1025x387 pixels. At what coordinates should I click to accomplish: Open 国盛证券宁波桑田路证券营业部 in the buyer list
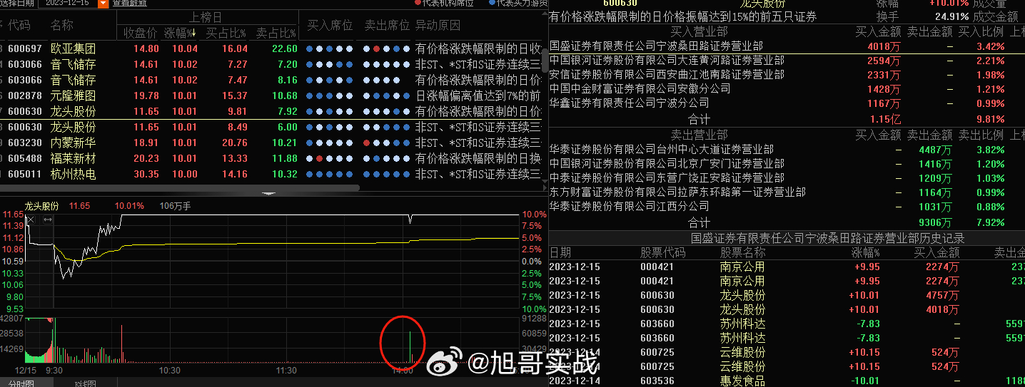point(656,46)
